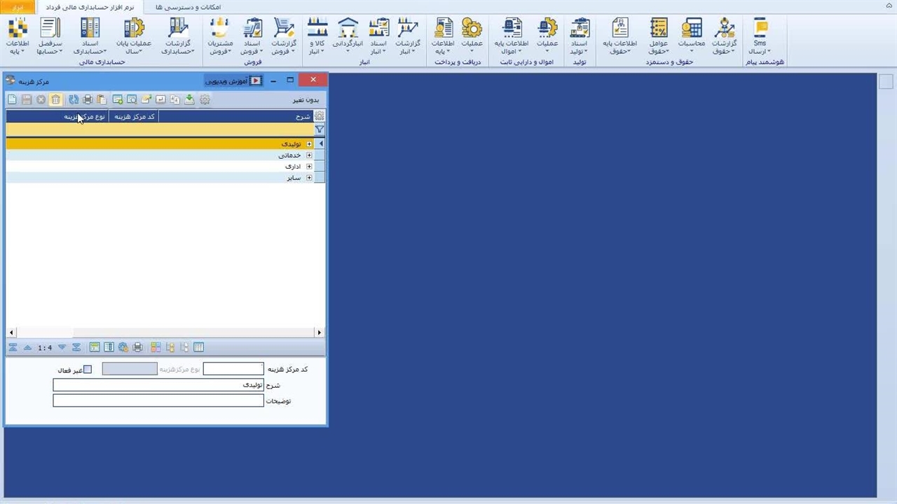This screenshot has width=897, height=504.
Task: Expand the خدماتی tree node
Action: (x=309, y=155)
